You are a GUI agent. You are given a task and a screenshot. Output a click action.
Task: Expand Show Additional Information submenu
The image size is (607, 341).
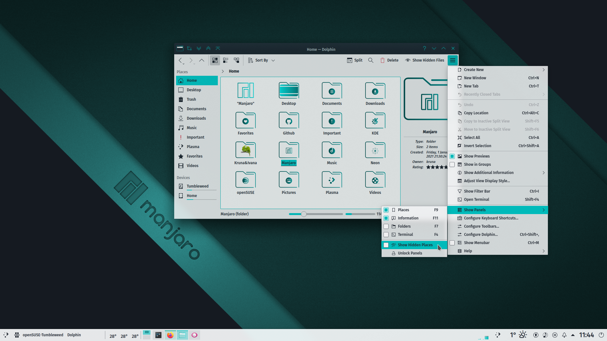coord(498,173)
